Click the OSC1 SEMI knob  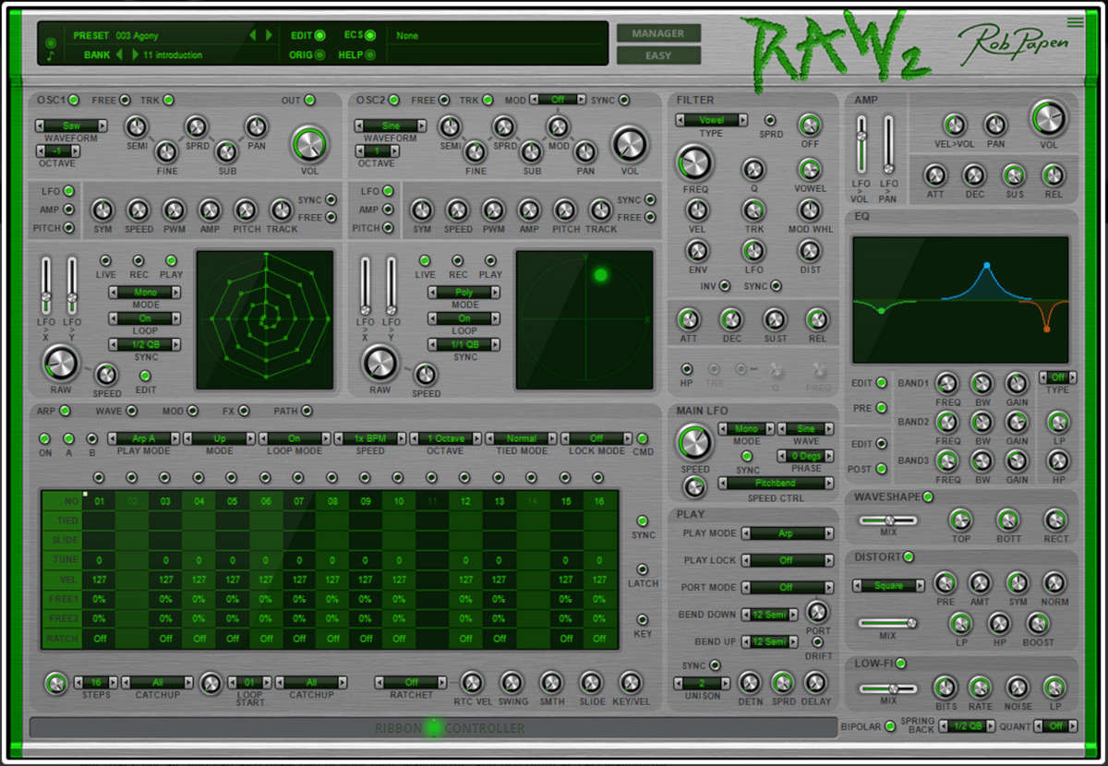pos(136,127)
